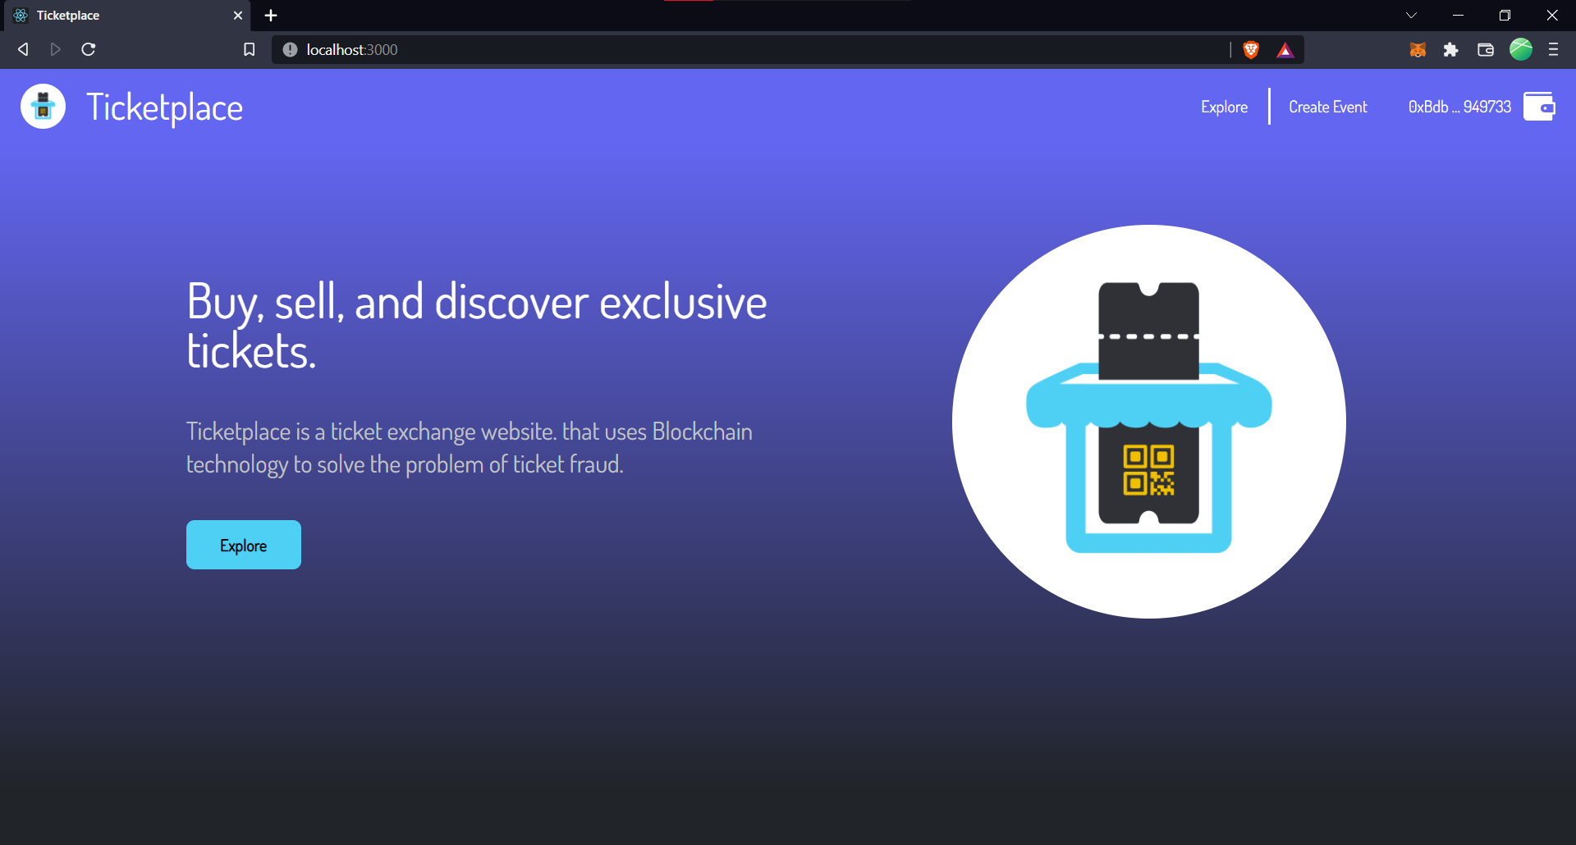Click the 'Ticketplace is a ticket exchange website' description
Screen dimensions: 1576x845
[470, 448]
